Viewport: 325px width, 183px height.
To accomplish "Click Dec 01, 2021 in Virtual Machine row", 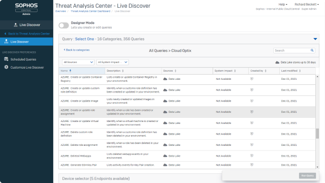I will (x=289, y=123).
